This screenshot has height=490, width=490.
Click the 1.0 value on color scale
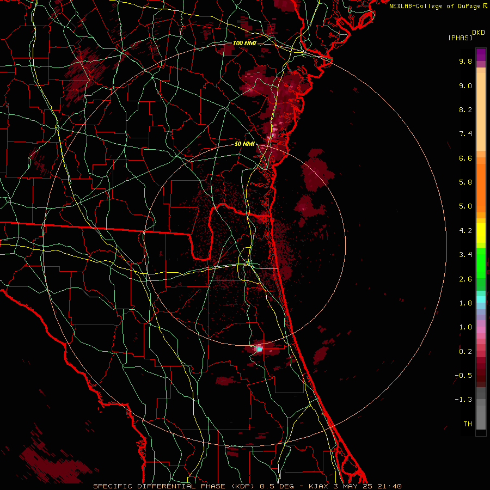(x=465, y=327)
